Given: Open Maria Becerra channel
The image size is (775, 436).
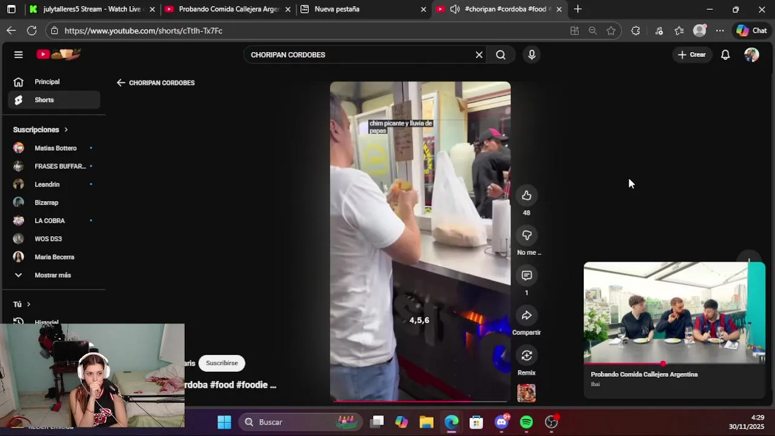Looking at the screenshot, I should [x=53, y=257].
